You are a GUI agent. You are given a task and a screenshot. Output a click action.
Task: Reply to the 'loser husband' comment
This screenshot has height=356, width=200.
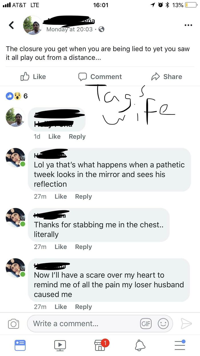(x=83, y=306)
